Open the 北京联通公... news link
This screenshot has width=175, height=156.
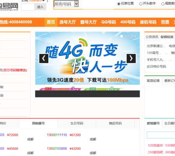pos(156,46)
